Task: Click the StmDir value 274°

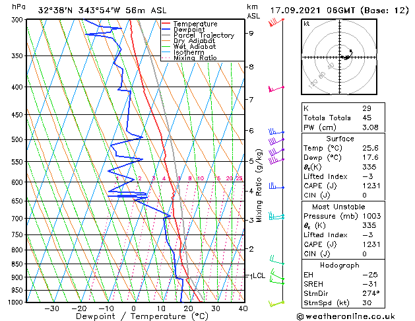Action: [371, 293]
